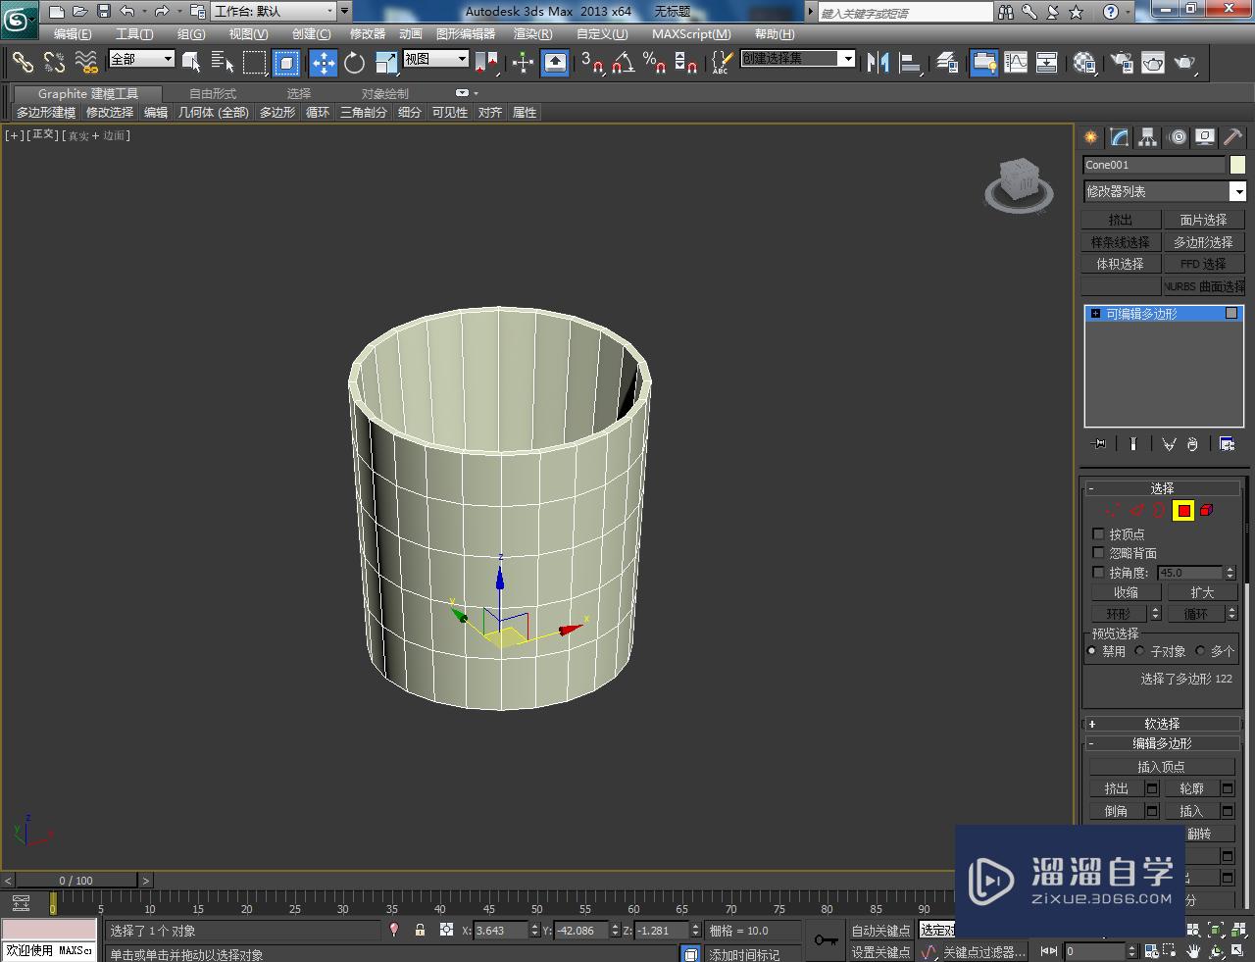Click the 插入顶点 button
1255x962 pixels.
point(1161,767)
